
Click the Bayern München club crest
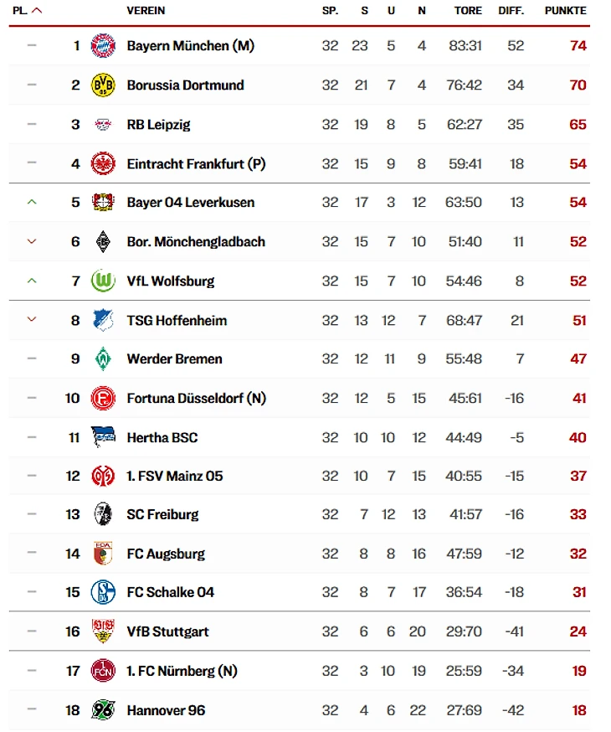point(103,46)
